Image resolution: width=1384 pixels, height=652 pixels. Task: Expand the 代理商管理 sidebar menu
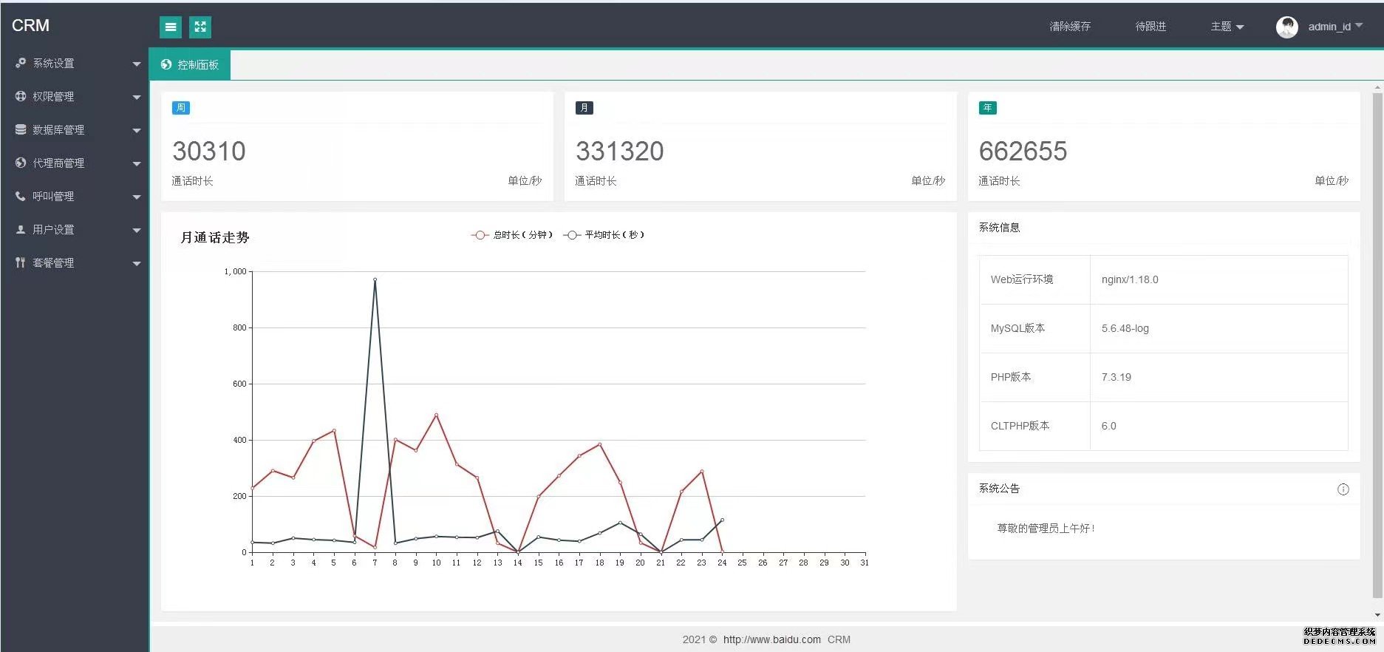pyautogui.click(x=74, y=163)
